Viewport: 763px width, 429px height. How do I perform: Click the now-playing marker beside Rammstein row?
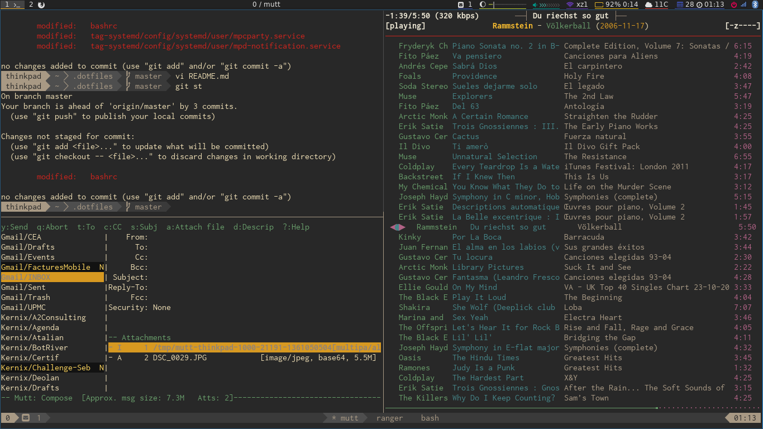pyautogui.click(x=397, y=227)
